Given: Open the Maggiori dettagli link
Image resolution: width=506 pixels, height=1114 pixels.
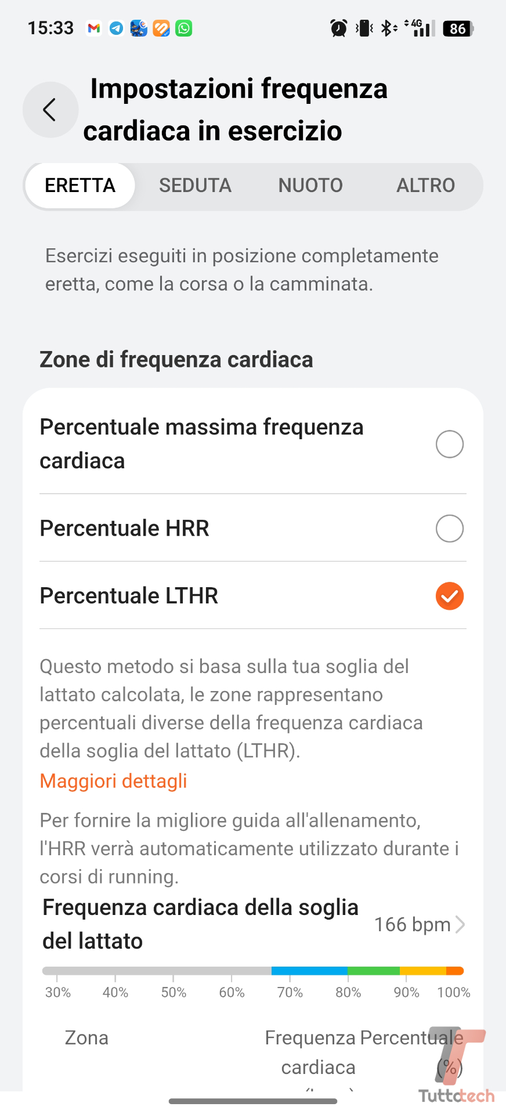Looking at the screenshot, I should (113, 781).
